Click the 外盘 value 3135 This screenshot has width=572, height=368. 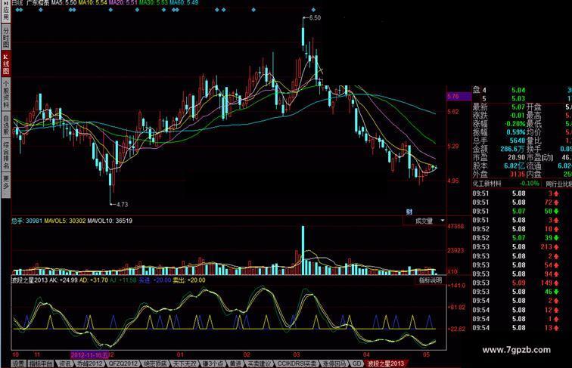tap(518, 174)
